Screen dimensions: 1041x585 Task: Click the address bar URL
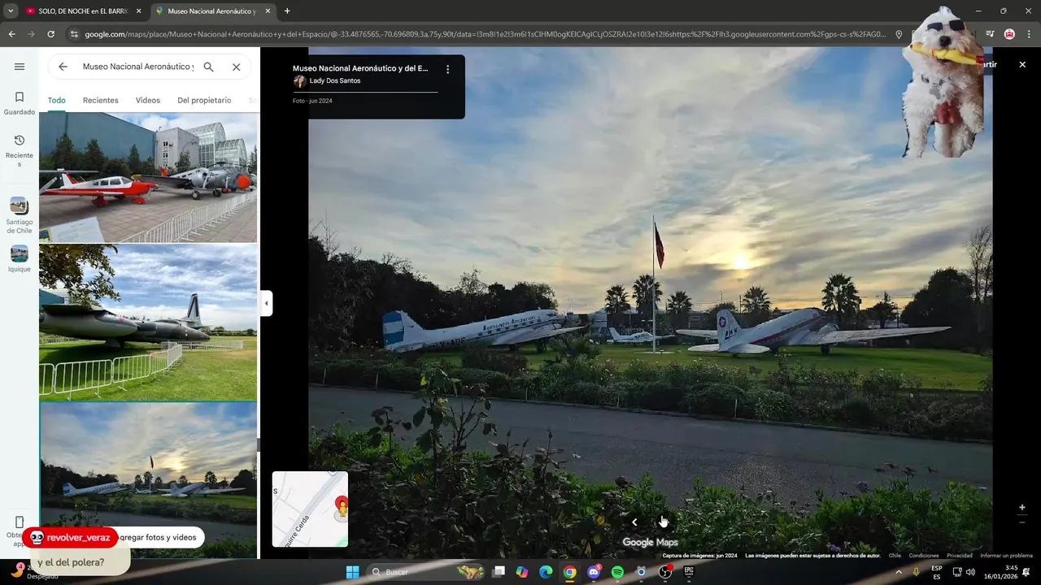[x=484, y=34]
